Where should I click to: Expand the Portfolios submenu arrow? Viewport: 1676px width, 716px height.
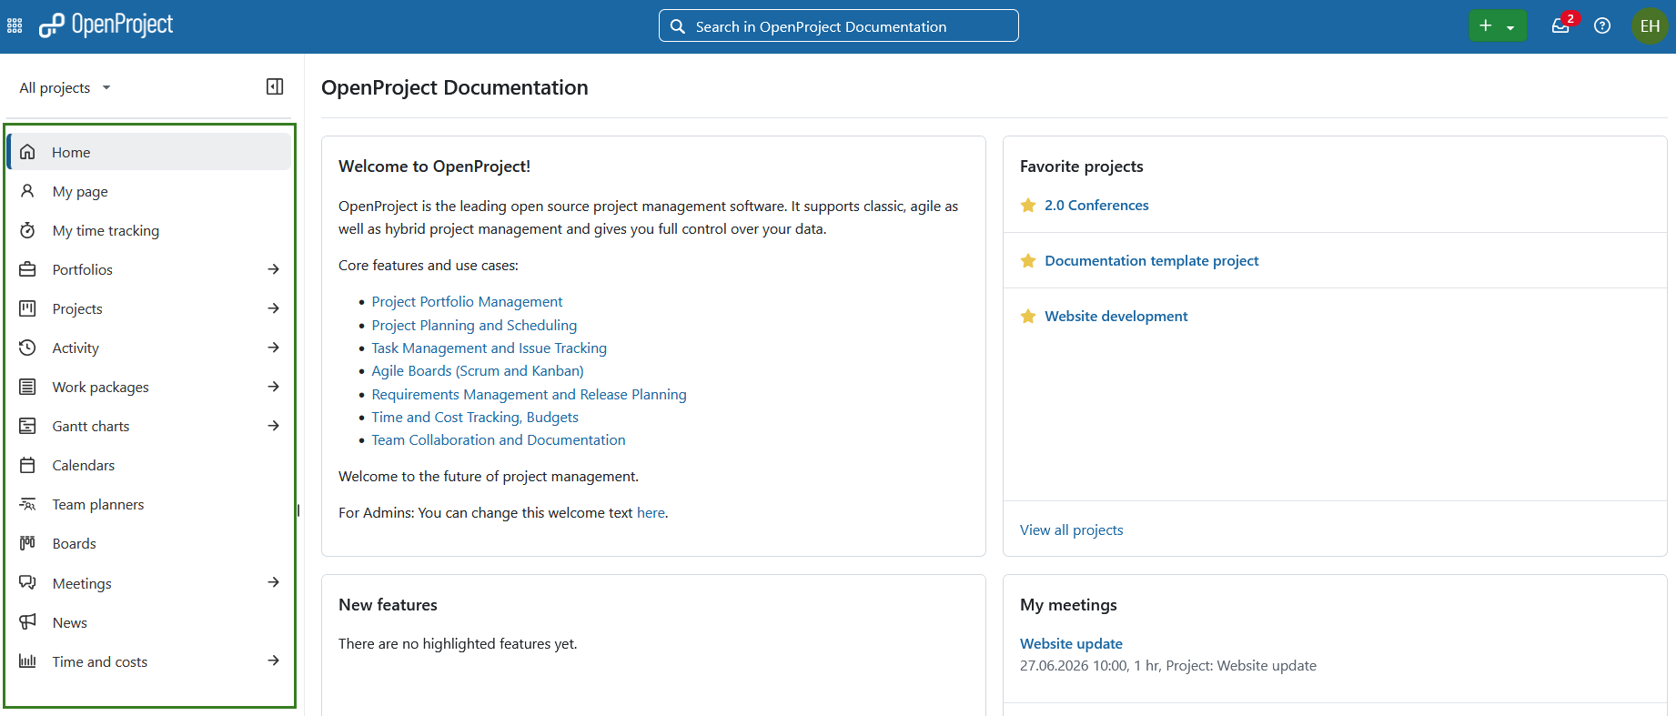pyautogui.click(x=273, y=269)
